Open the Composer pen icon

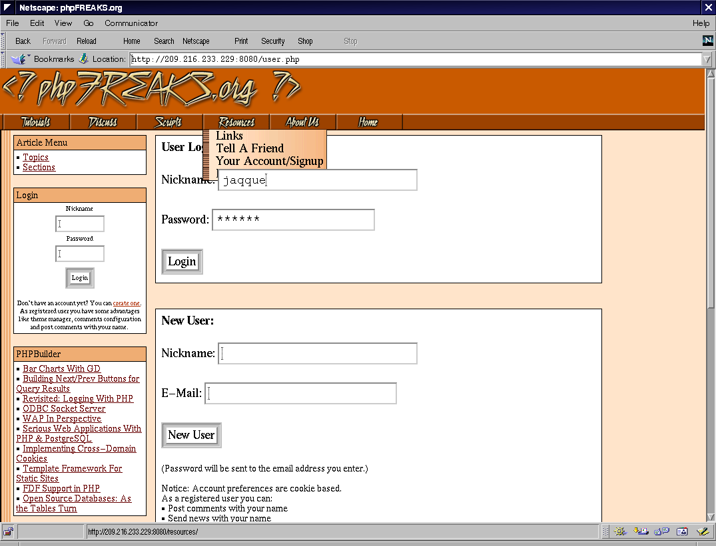click(x=703, y=531)
